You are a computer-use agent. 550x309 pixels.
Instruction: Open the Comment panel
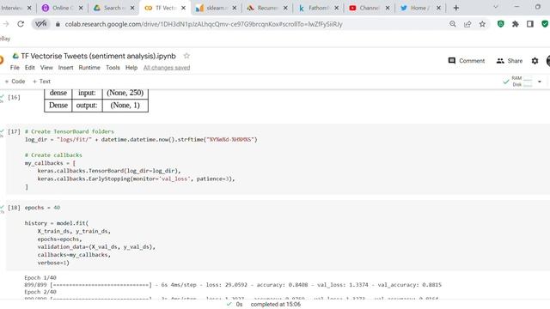[x=466, y=61]
